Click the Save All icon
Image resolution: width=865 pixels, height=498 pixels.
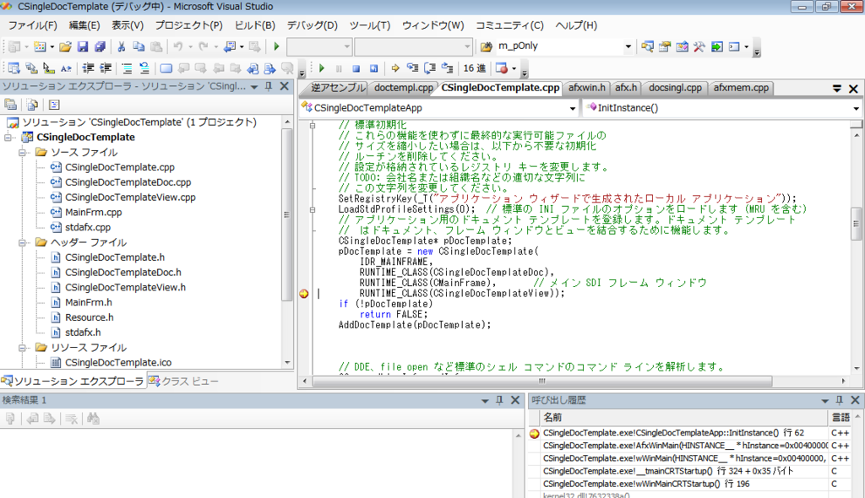[100, 47]
